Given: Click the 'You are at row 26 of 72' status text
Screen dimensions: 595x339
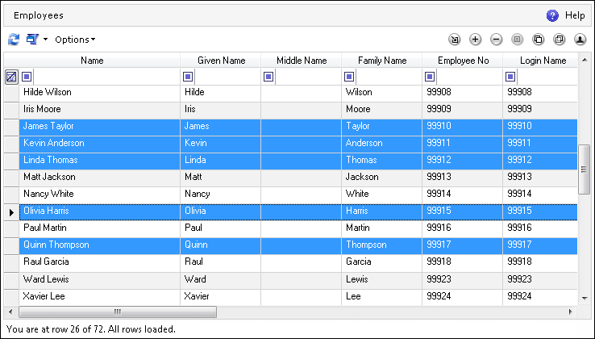Looking at the screenshot, I should tap(54, 329).
